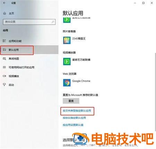Click the 离线地图 map icon
Viewport: 156px width, 149px height.
pyautogui.click(x=5, y=59)
